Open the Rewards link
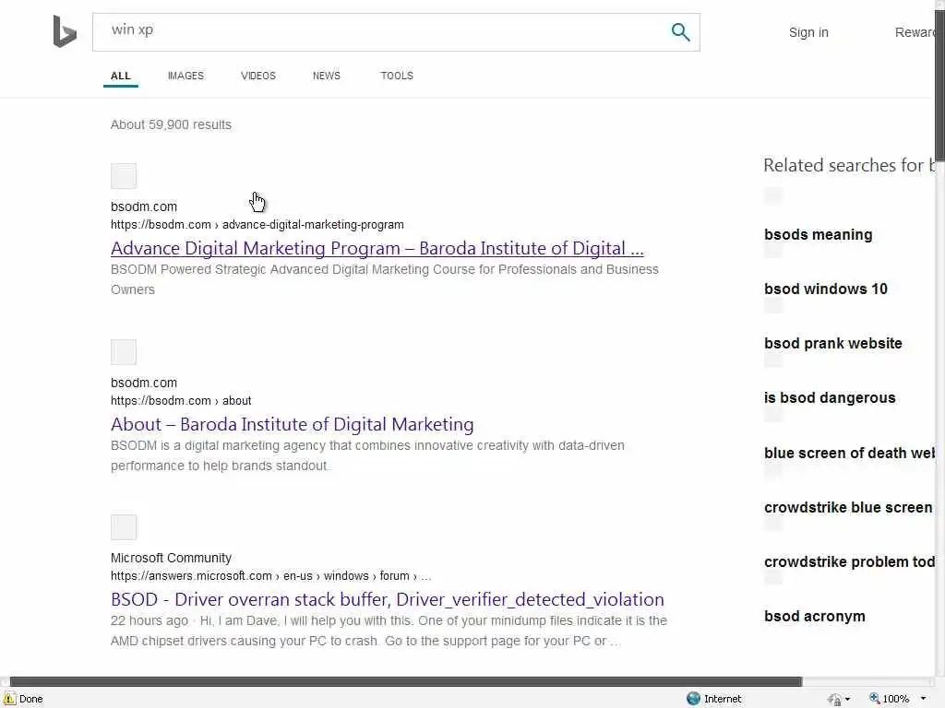Viewport: 945px width, 708px height. point(915,32)
